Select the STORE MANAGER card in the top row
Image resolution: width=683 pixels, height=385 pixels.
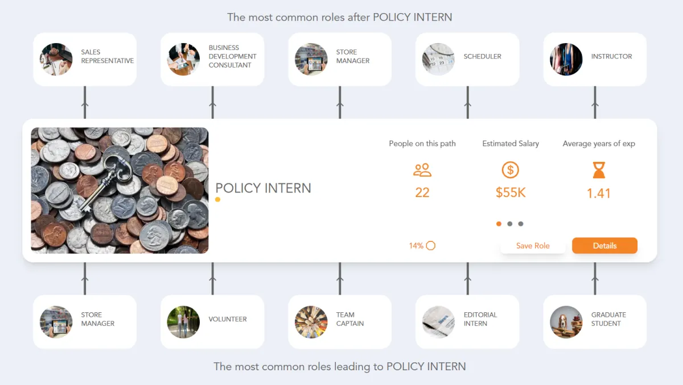tap(340, 59)
